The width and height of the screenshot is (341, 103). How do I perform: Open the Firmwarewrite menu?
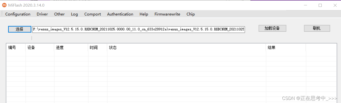pyautogui.click(x=167, y=14)
